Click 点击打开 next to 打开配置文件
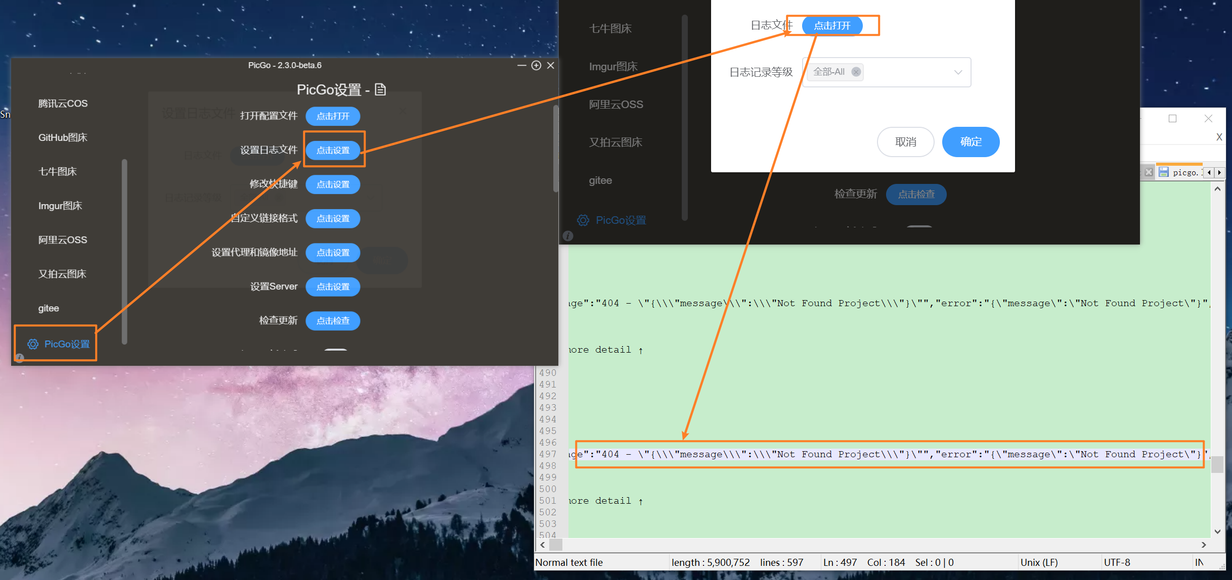Screen dimensions: 1232x580 click(333, 116)
